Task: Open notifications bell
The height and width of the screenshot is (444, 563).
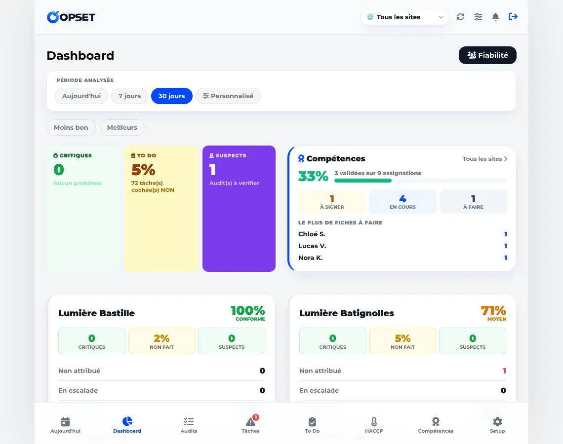Action: 495,17
